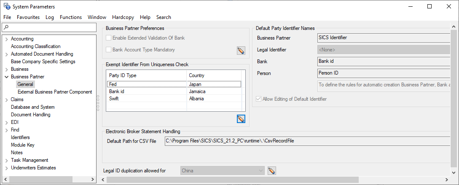Toggle Allow Editing of Default Identifier checkbox

click(259, 99)
